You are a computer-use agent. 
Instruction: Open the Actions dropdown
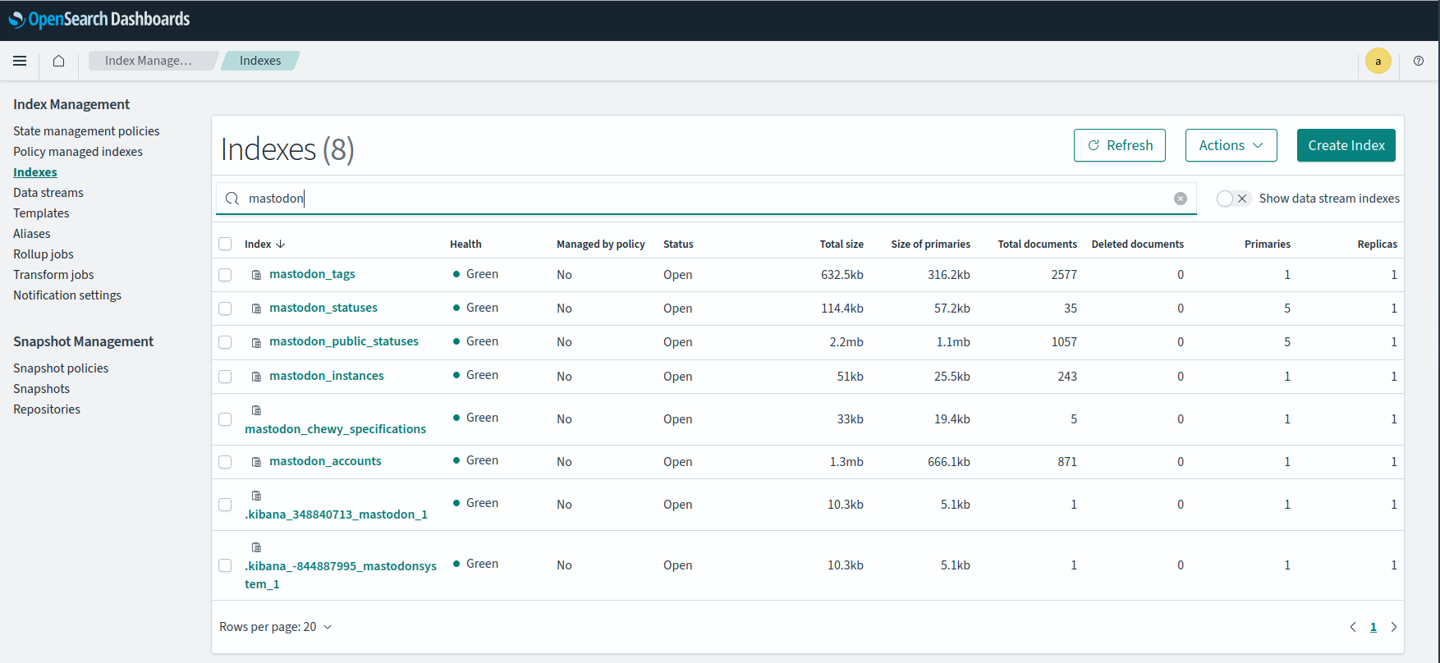(1231, 145)
